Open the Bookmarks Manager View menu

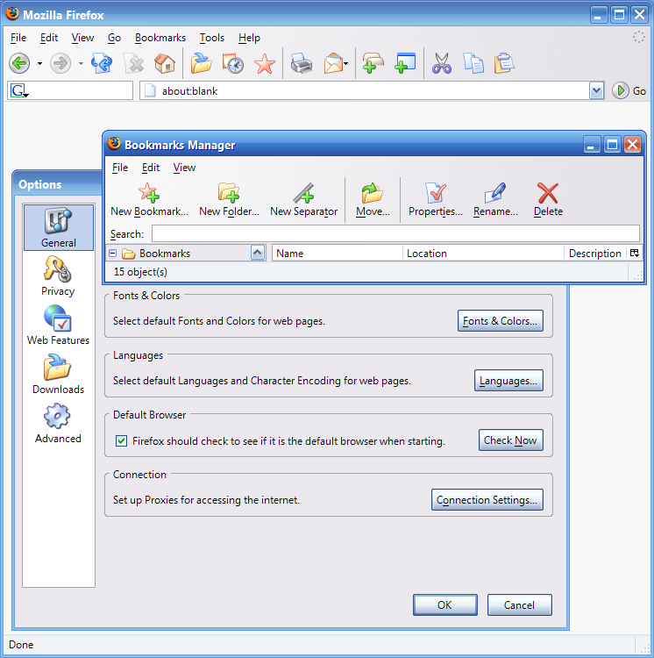click(x=184, y=168)
